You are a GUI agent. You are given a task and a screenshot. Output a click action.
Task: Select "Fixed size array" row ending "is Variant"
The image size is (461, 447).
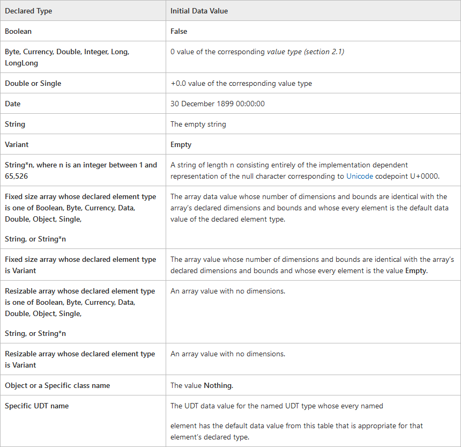tap(80, 265)
